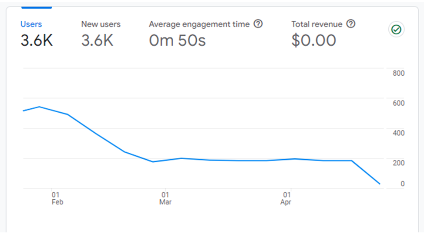Click the 200 y-axis label
This screenshot has width=424, height=245.
pyautogui.click(x=399, y=163)
